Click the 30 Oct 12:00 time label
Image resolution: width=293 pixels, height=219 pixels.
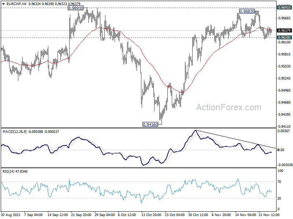point(198,215)
